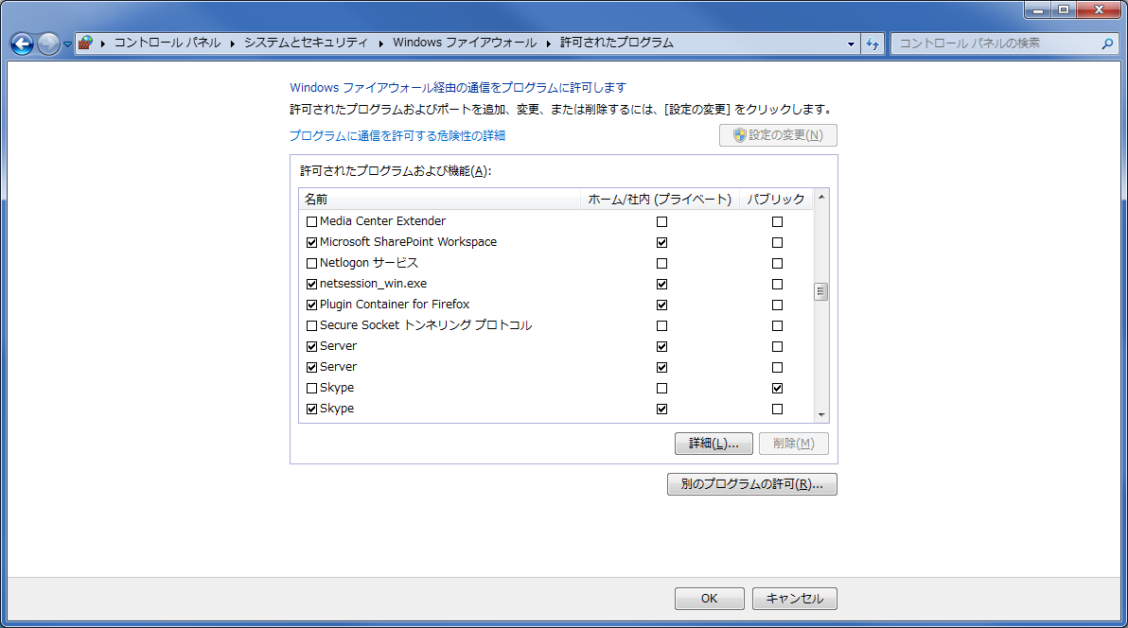Maximize the window

coord(1064,10)
